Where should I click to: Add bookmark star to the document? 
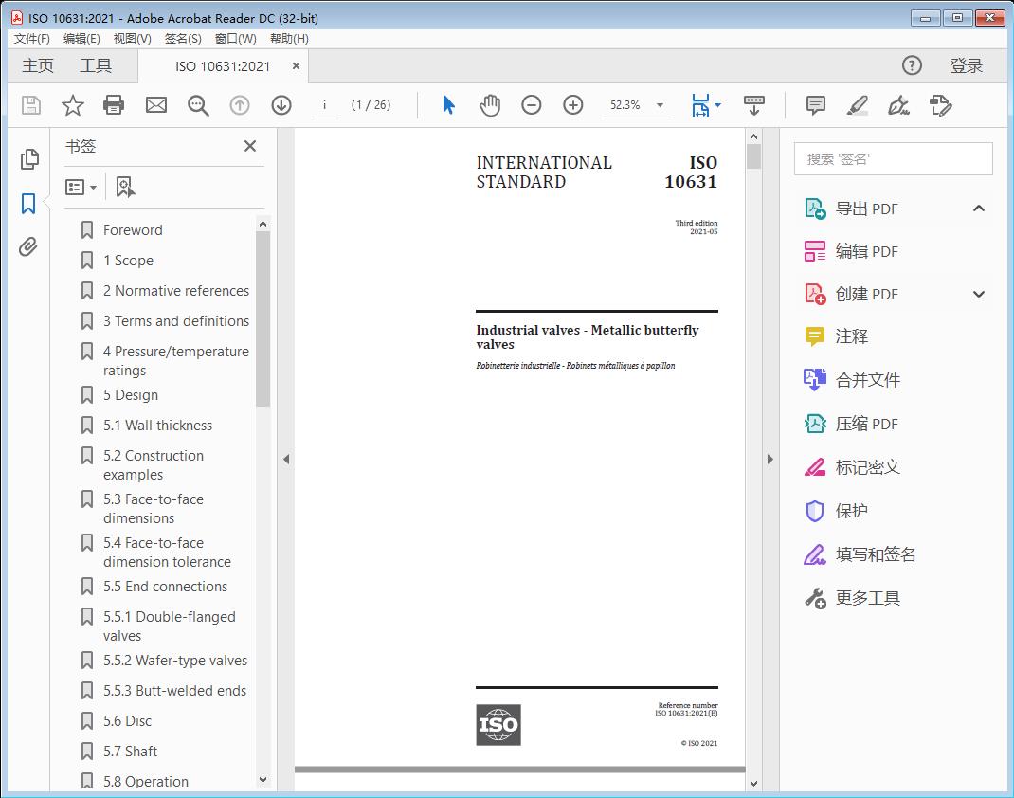72,105
